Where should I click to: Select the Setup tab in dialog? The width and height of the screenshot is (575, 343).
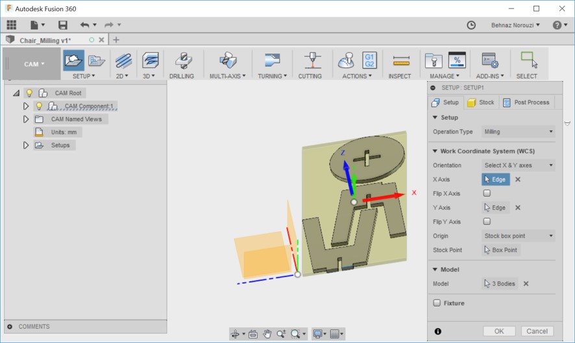click(x=446, y=102)
